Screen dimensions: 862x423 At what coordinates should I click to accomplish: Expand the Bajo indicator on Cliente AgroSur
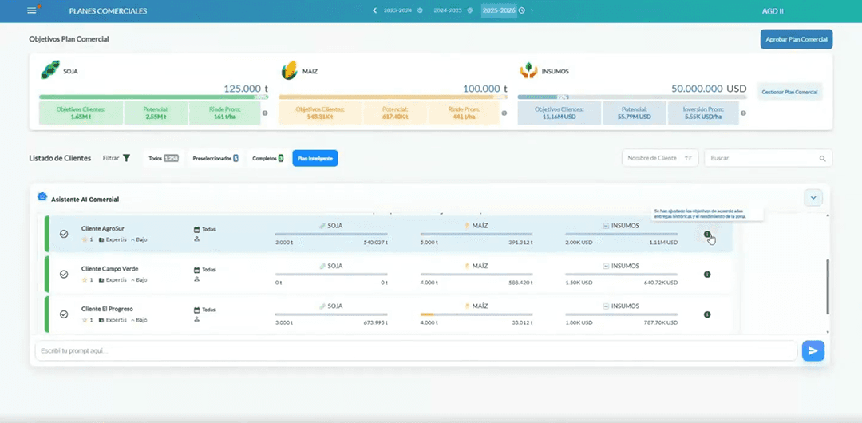[x=139, y=239]
